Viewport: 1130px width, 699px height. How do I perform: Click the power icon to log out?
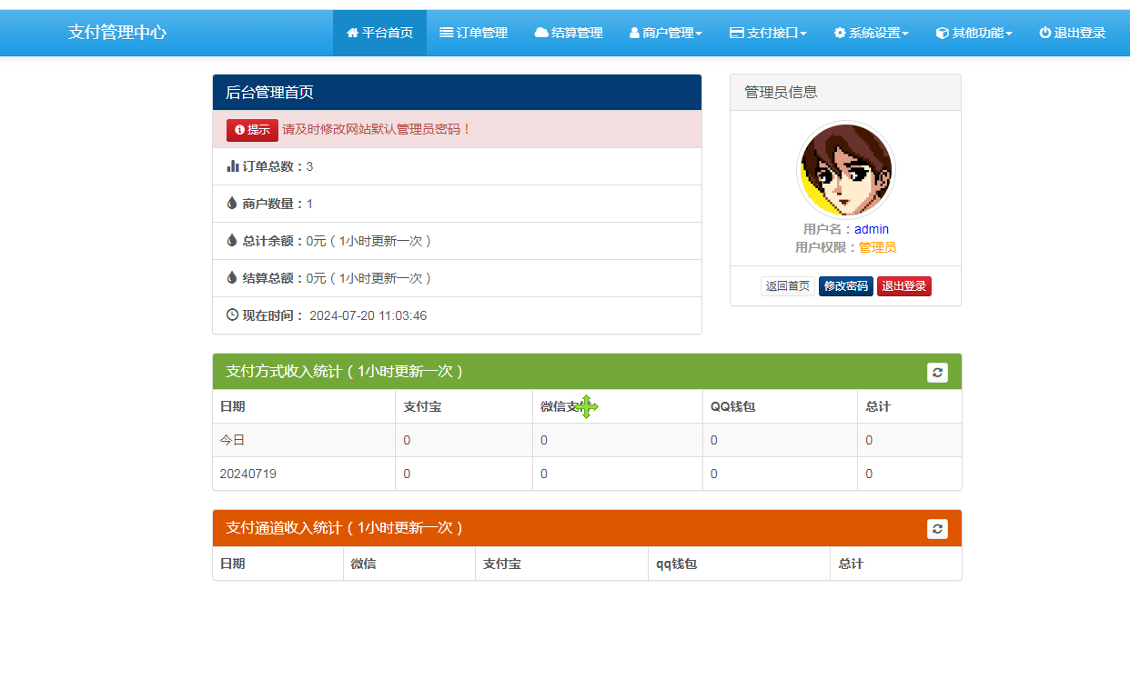tap(1044, 33)
